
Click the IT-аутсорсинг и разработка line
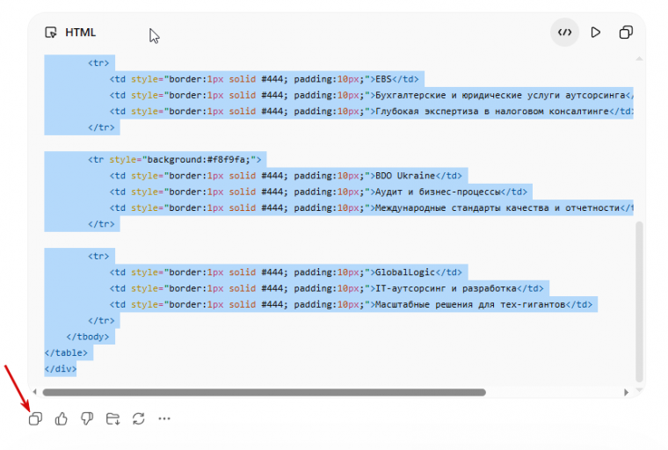pyautogui.click(x=327, y=288)
